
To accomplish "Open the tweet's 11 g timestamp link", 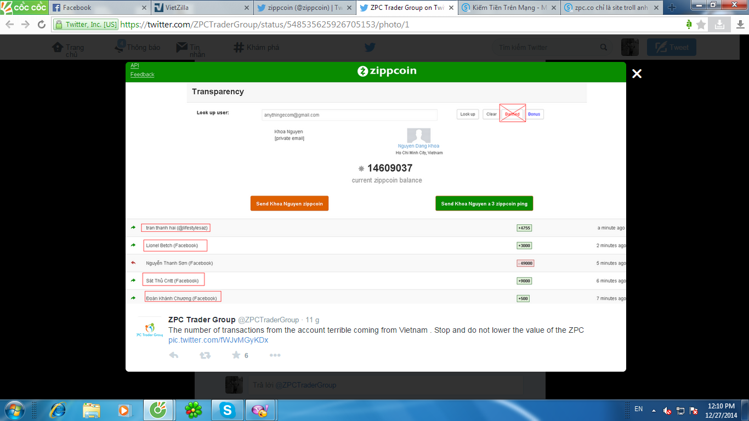I will pos(313,320).
